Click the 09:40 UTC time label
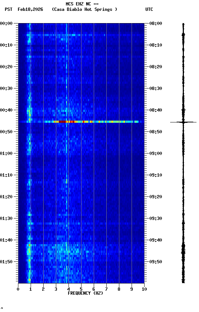Screen dimensions: 199x312 point(156,240)
